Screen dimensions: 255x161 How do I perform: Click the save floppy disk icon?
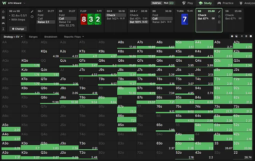point(3,18)
